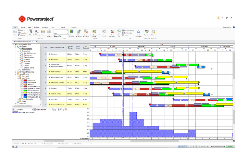Open the Surveyor resource dropdown

[x=33, y=110]
